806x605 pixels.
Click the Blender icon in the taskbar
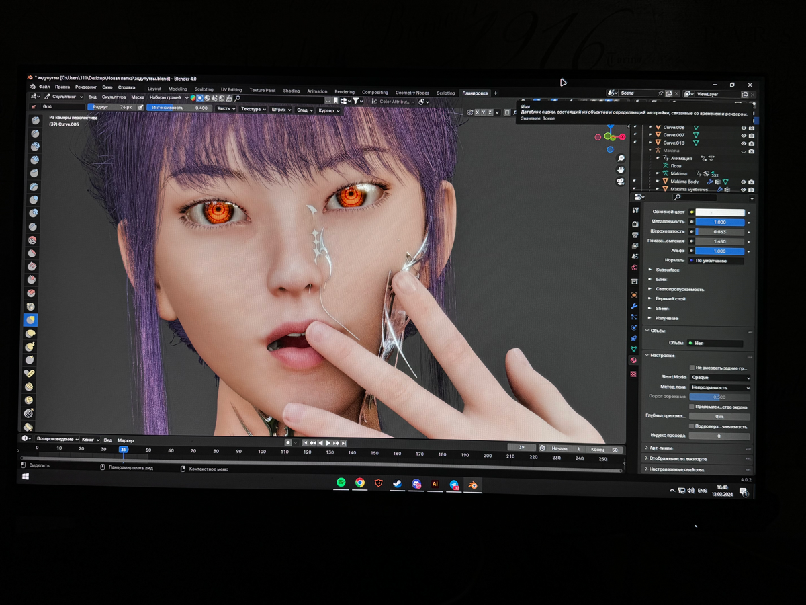tap(473, 485)
